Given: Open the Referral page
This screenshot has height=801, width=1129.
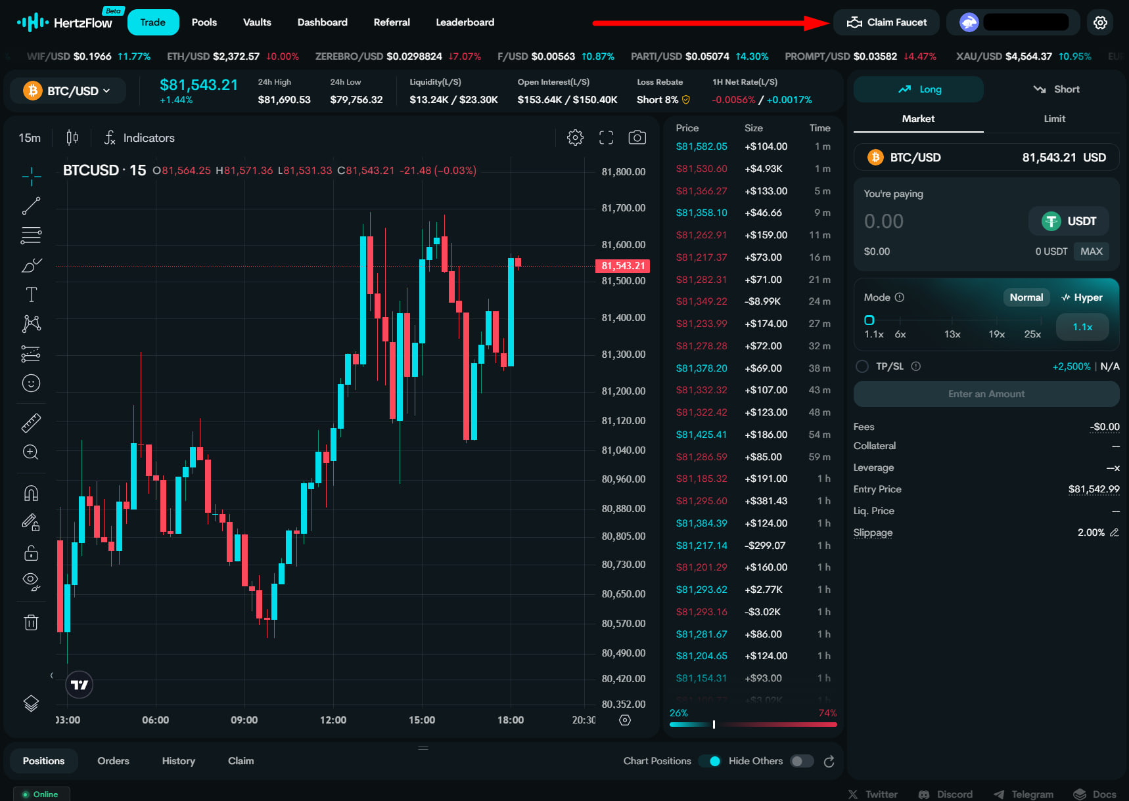Looking at the screenshot, I should (392, 22).
